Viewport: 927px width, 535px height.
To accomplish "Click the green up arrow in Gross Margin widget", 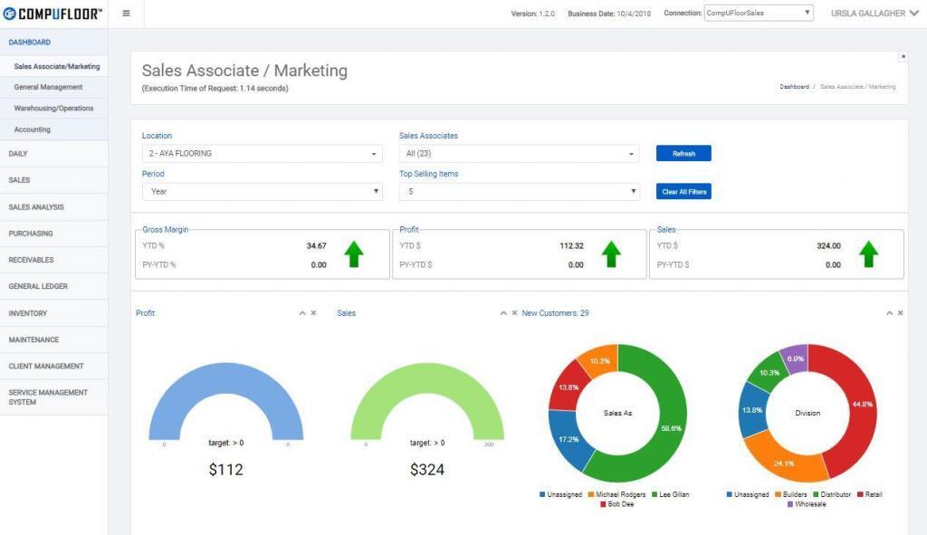I will [x=353, y=254].
